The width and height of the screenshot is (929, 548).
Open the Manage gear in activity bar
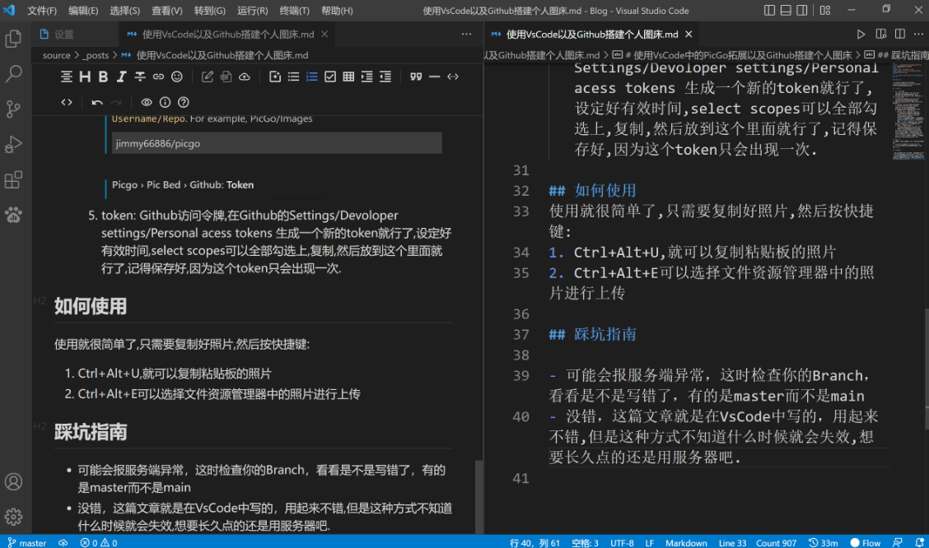click(x=13, y=517)
